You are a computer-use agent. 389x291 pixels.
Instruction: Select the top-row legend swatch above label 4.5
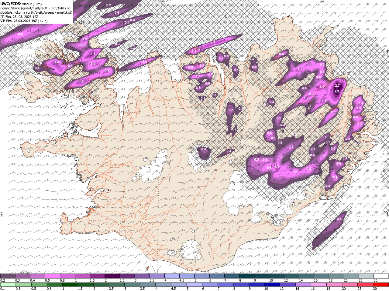click(x=187, y=276)
